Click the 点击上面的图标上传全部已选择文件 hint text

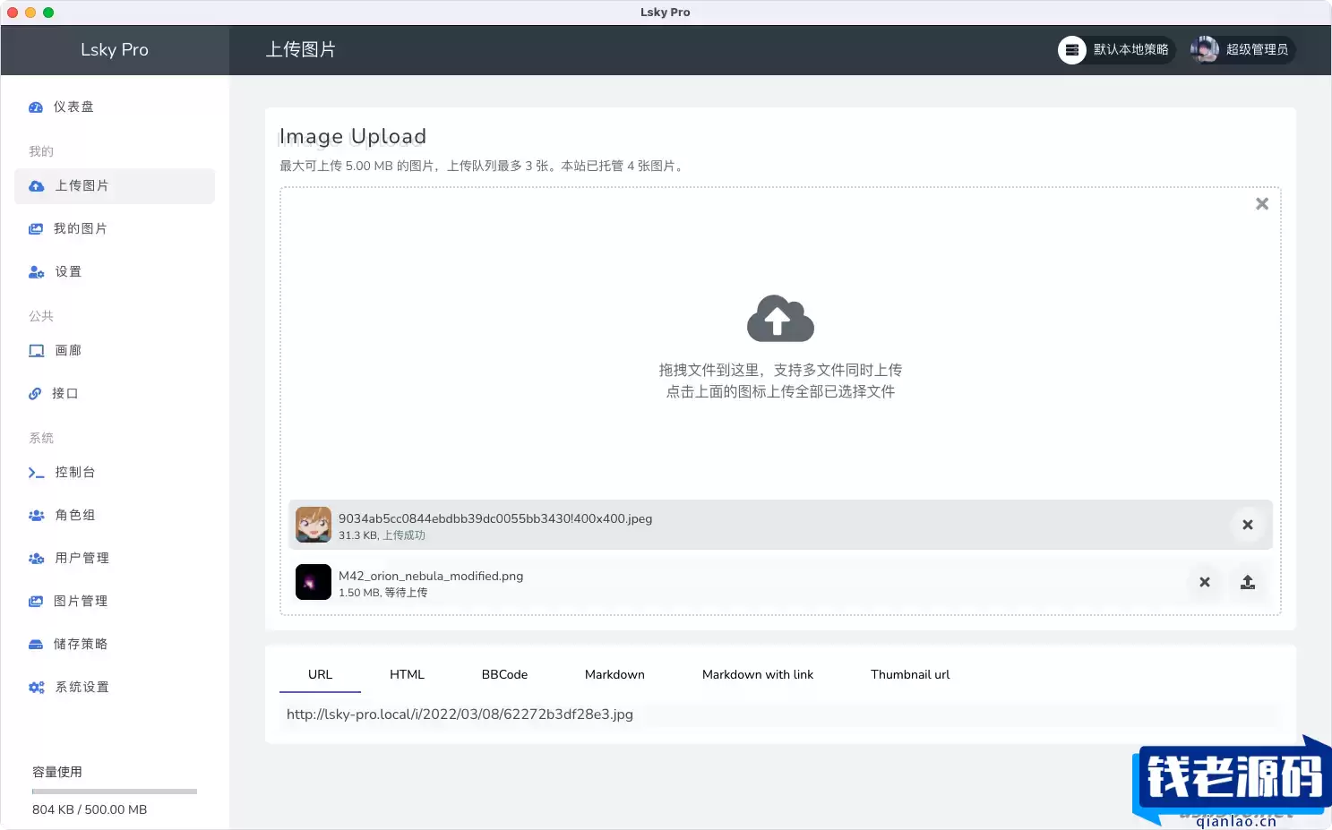click(780, 391)
